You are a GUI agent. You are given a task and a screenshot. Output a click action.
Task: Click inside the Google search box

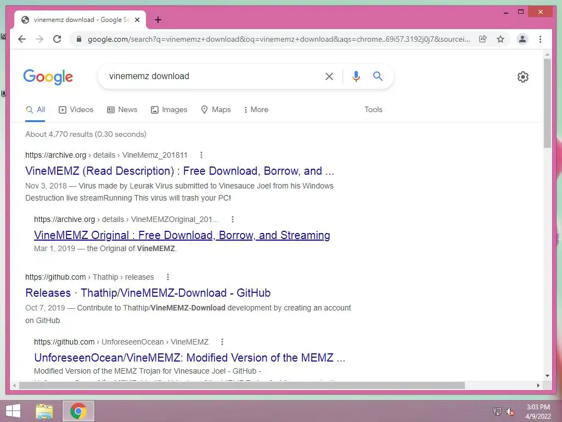[215, 76]
